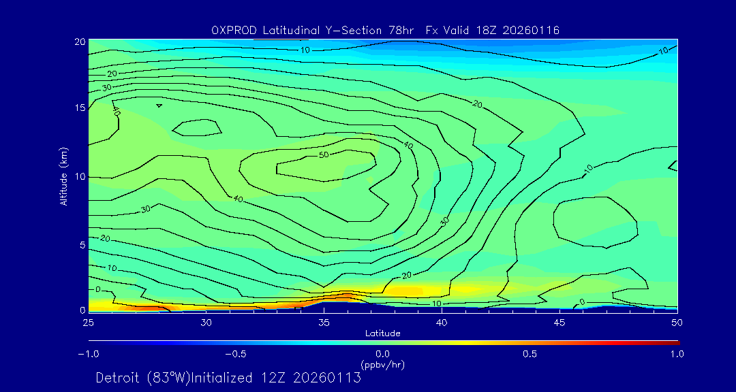Select colorbar label "-0.5"
The image size is (736, 392).
click(x=236, y=354)
